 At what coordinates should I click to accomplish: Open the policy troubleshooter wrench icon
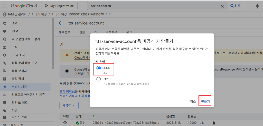pos(4,63)
